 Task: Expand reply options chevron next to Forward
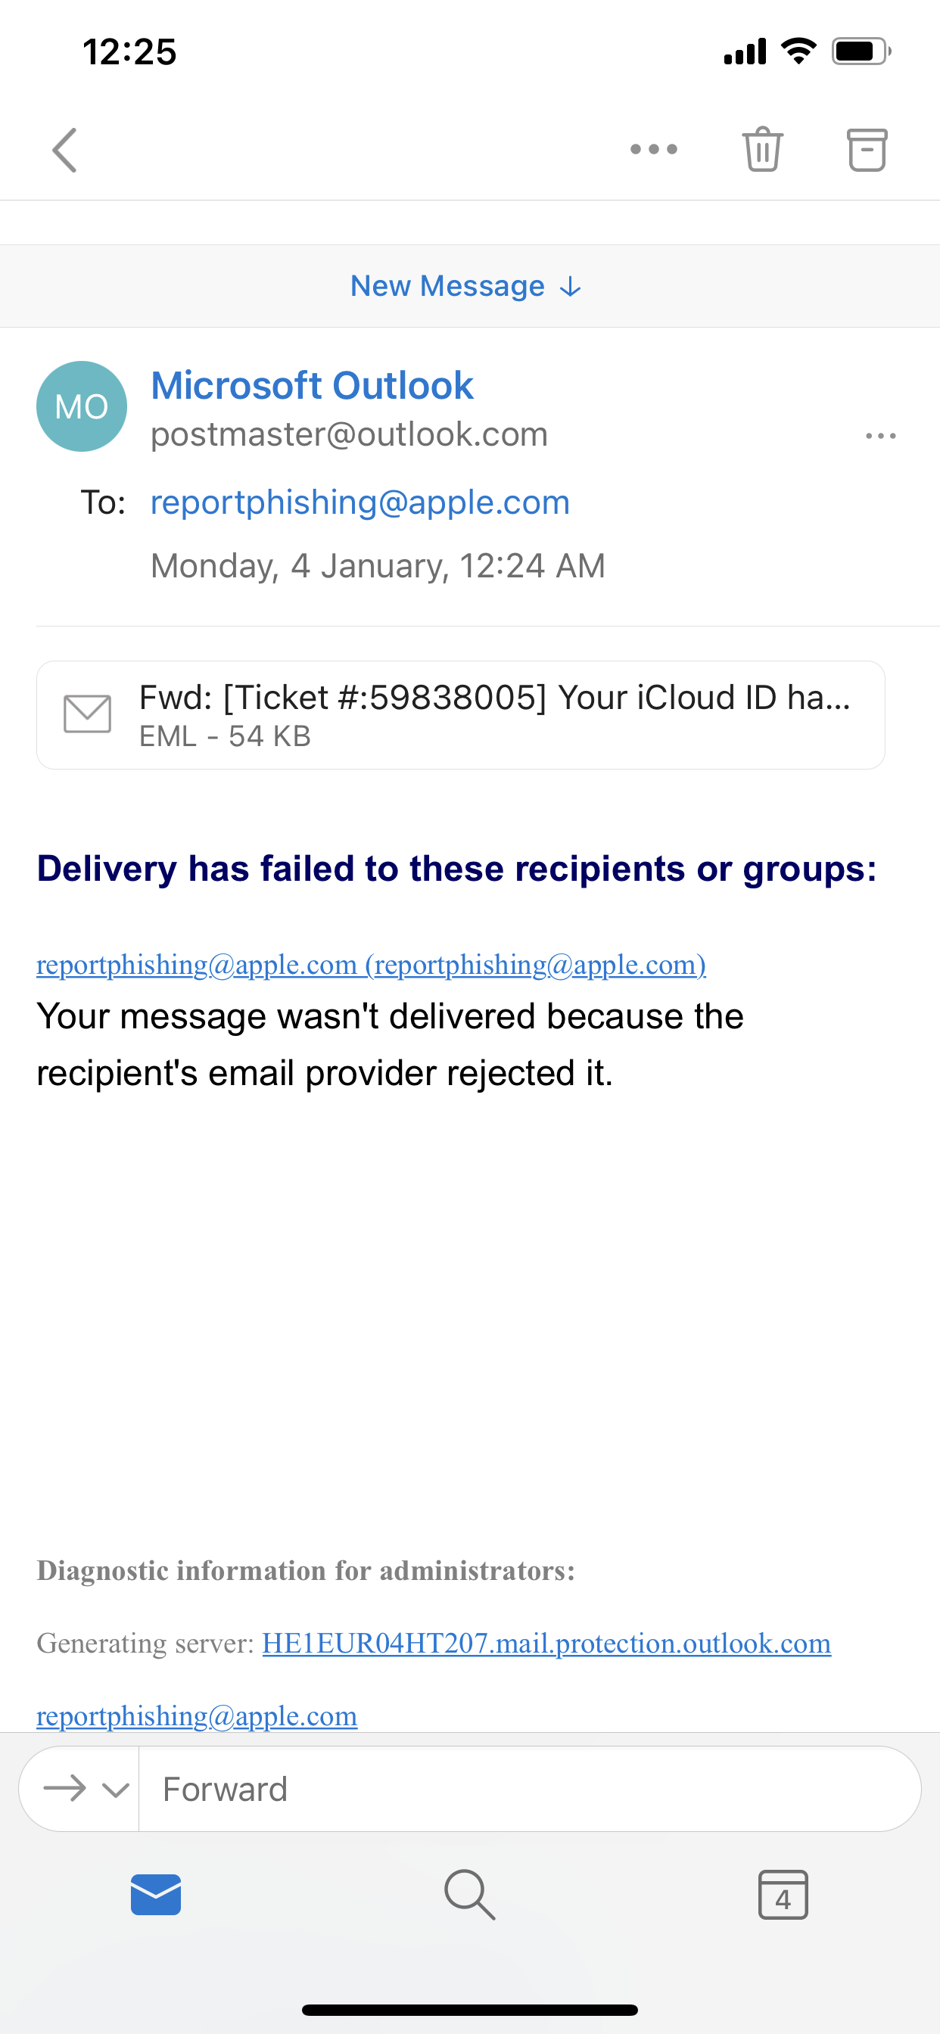coord(116,1790)
